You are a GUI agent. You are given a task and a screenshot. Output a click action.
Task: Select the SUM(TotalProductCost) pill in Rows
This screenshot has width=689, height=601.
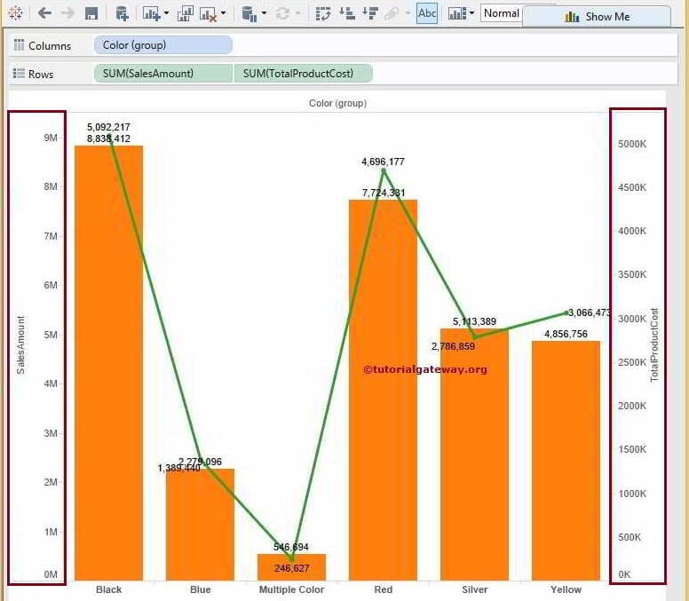point(304,74)
